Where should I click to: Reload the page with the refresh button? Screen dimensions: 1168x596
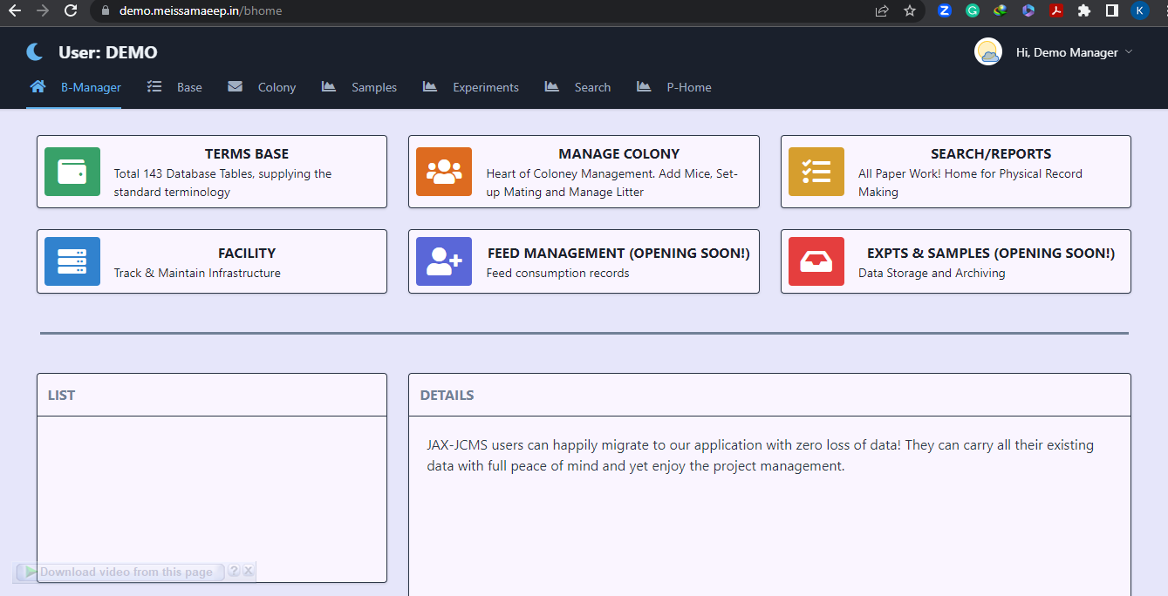(x=71, y=11)
